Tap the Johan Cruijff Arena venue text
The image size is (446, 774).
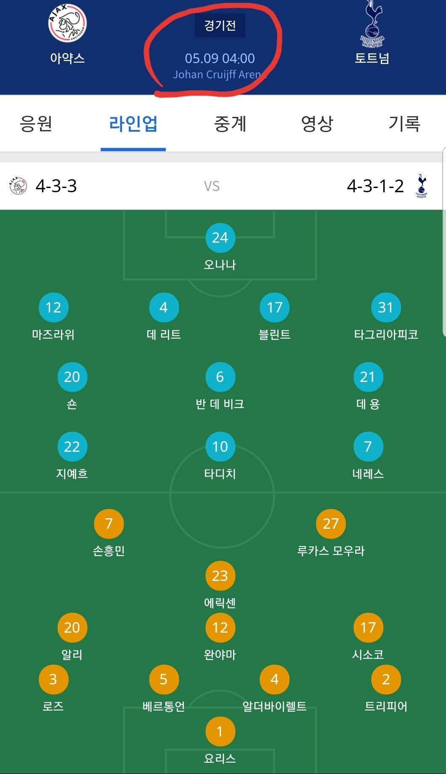(220, 74)
